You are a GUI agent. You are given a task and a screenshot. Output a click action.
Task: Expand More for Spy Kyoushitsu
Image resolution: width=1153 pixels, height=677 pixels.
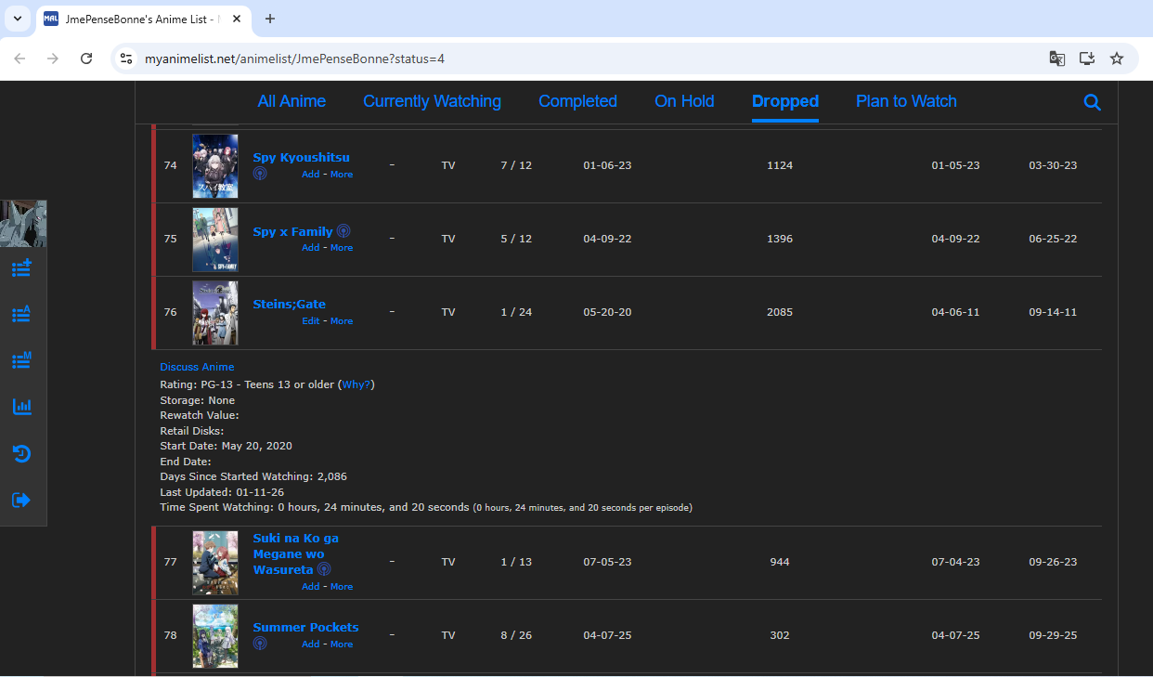[x=342, y=175]
